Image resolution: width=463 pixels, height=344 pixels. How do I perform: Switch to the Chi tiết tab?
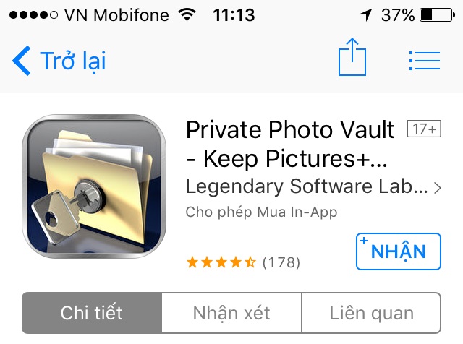point(92,313)
